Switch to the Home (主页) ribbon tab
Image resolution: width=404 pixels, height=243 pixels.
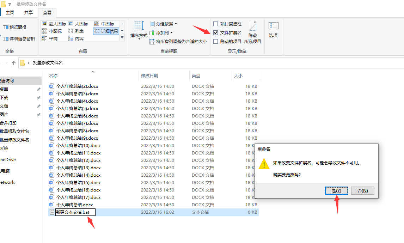tap(10, 12)
